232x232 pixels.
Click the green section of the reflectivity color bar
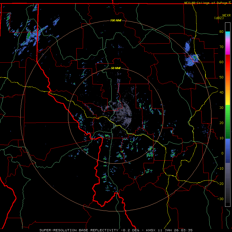(228, 122)
